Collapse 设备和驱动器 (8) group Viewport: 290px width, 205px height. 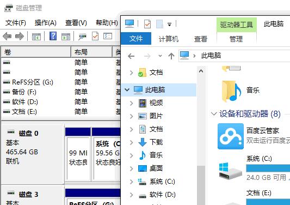click(x=214, y=113)
